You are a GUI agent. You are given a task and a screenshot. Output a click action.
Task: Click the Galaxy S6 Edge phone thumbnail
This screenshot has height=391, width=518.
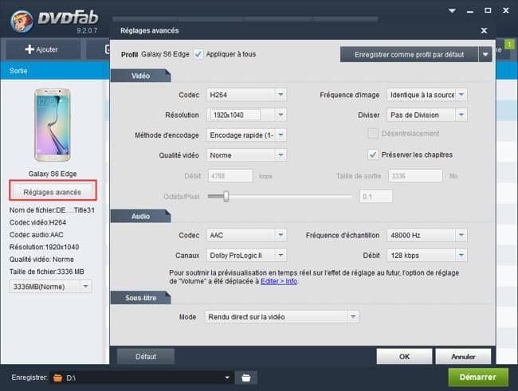(52, 125)
